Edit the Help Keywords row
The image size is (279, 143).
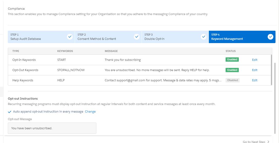coord(255,80)
